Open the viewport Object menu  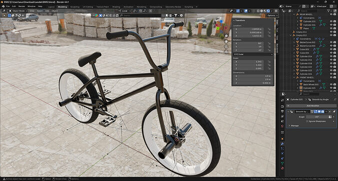[x=54, y=11]
